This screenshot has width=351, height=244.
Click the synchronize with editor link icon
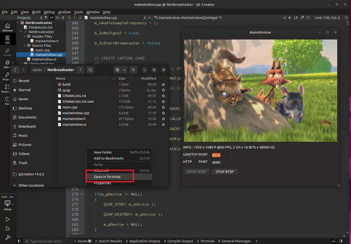coord(52,18)
